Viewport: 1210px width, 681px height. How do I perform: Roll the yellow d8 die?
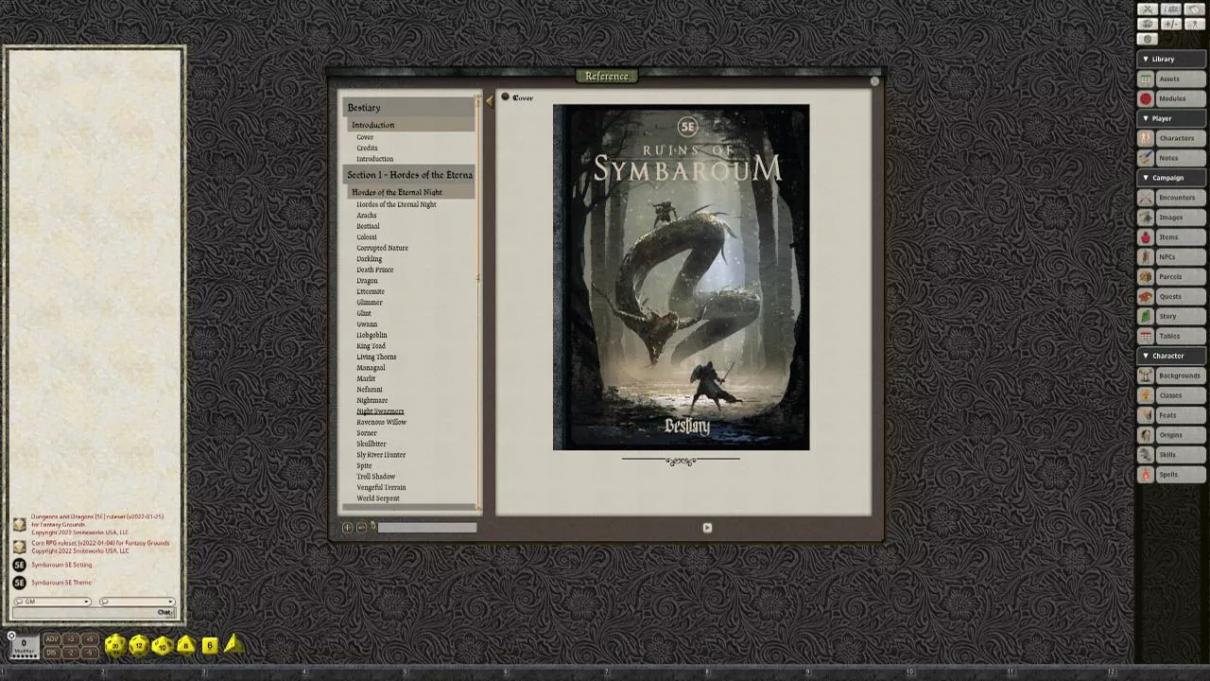pyautogui.click(x=186, y=645)
